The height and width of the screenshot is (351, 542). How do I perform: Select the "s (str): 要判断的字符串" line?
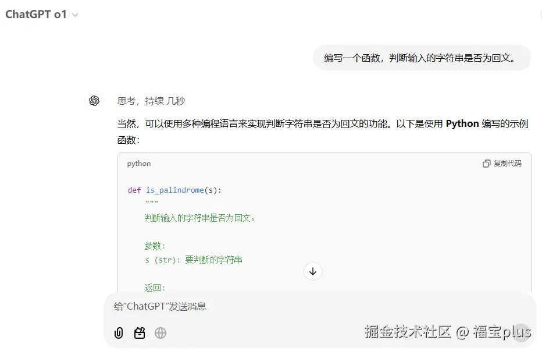(194, 260)
